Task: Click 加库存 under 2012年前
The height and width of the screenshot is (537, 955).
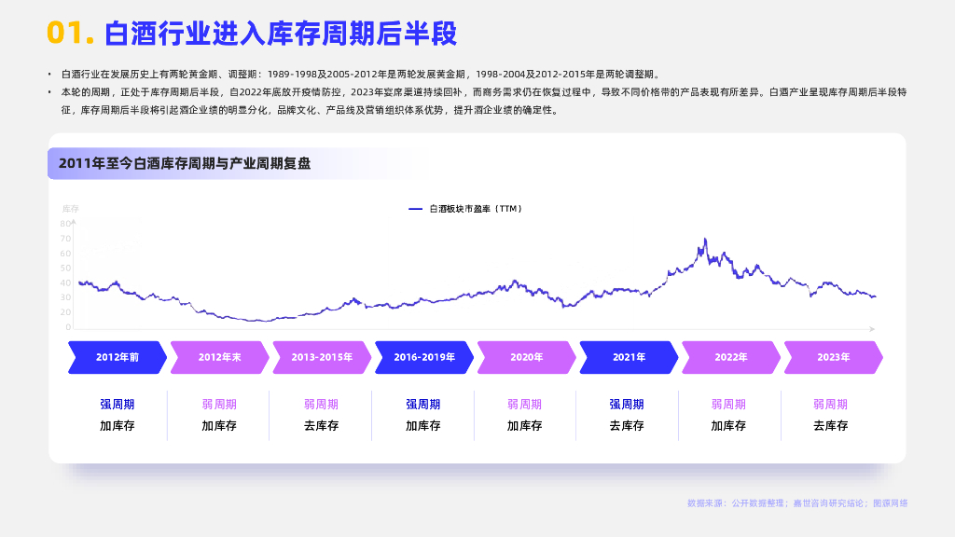Action: click(117, 425)
